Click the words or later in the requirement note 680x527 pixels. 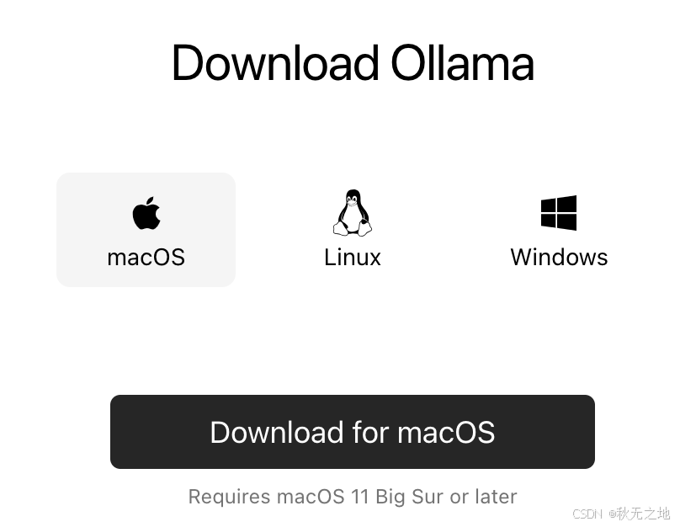click(484, 497)
